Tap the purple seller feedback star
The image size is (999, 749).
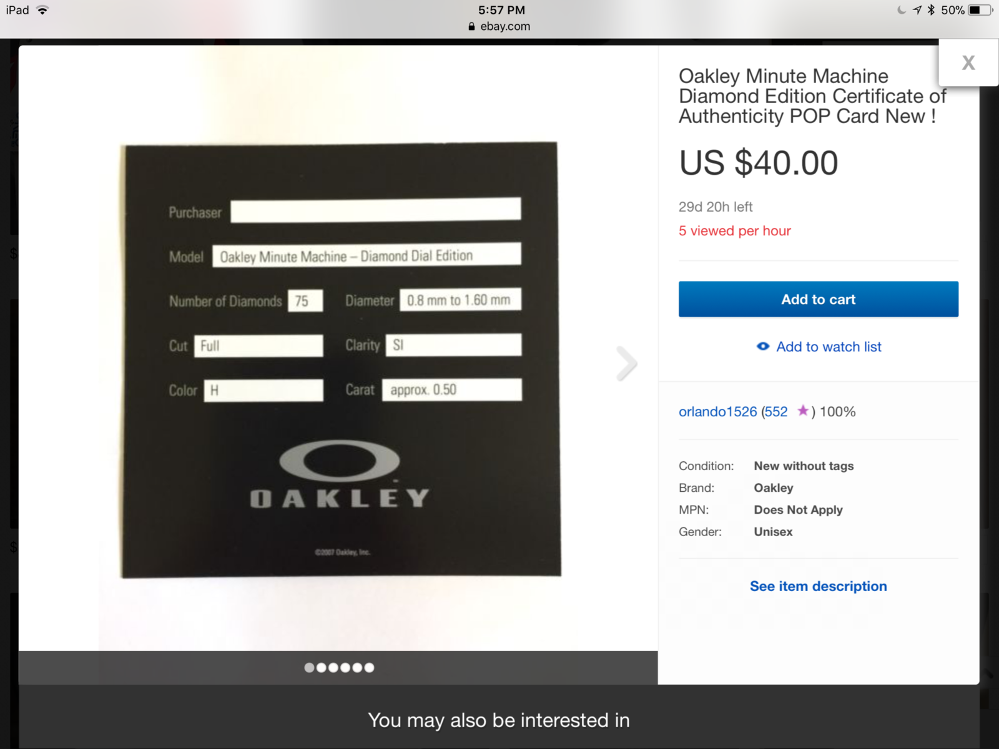[x=803, y=411]
